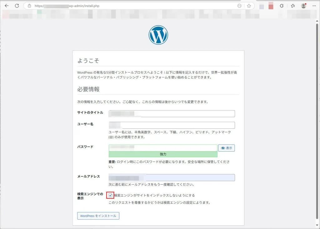Open the browser Extensions puzzle icon
The width and height of the screenshot is (320, 229).
[x=281, y=6]
